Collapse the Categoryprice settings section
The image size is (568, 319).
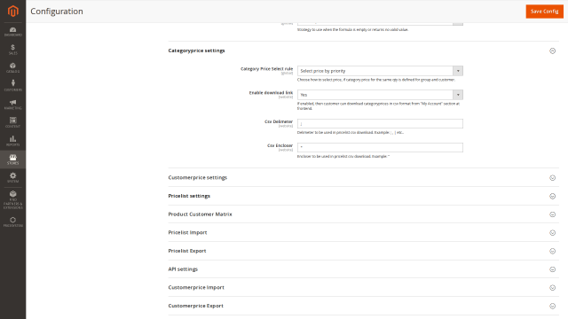pyautogui.click(x=552, y=51)
